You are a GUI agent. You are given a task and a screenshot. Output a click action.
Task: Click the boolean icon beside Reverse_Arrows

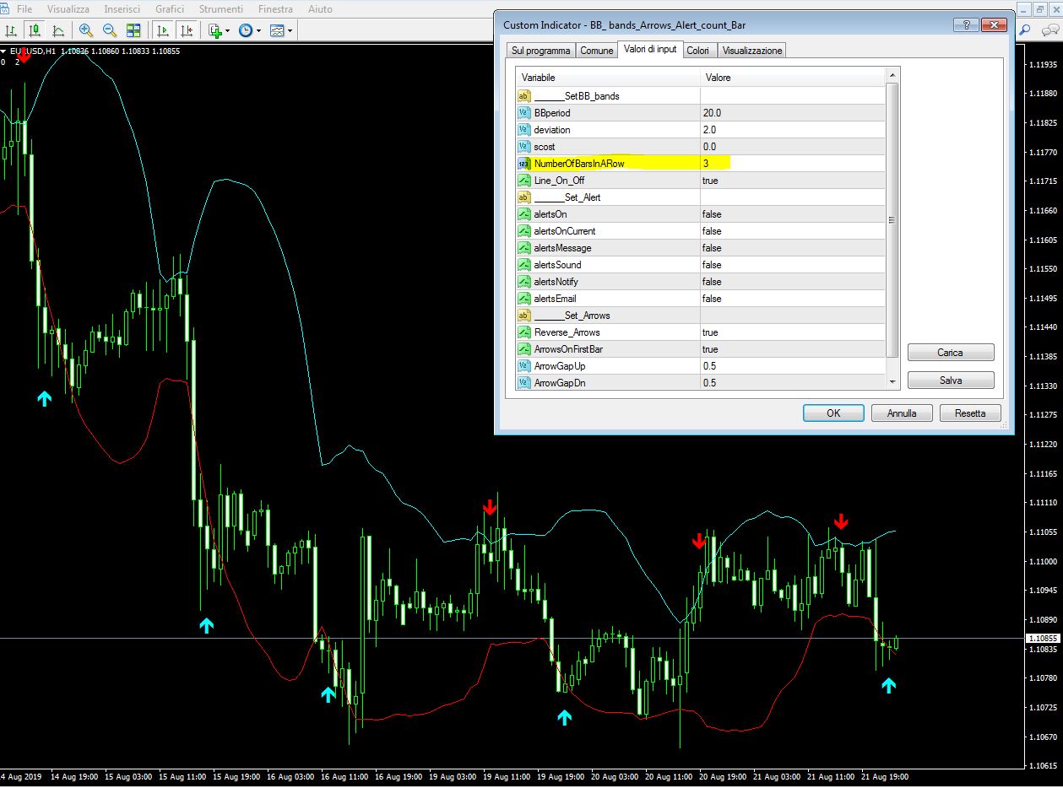523,332
